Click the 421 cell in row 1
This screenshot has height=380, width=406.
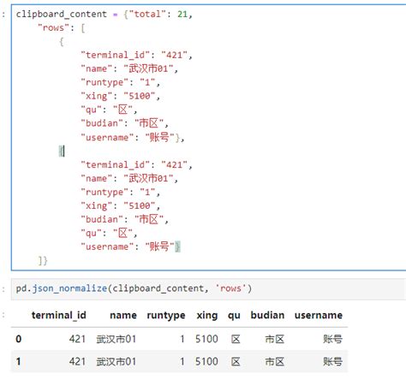tap(77, 362)
